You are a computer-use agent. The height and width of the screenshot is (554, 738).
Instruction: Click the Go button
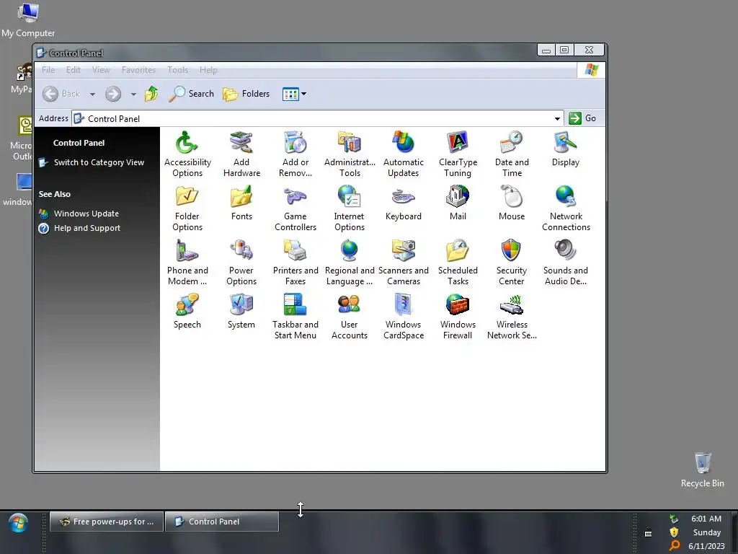pyautogui.click(x=582, y=118)
